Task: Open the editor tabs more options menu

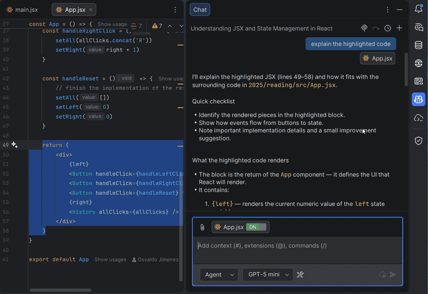Action: point(175,10)
